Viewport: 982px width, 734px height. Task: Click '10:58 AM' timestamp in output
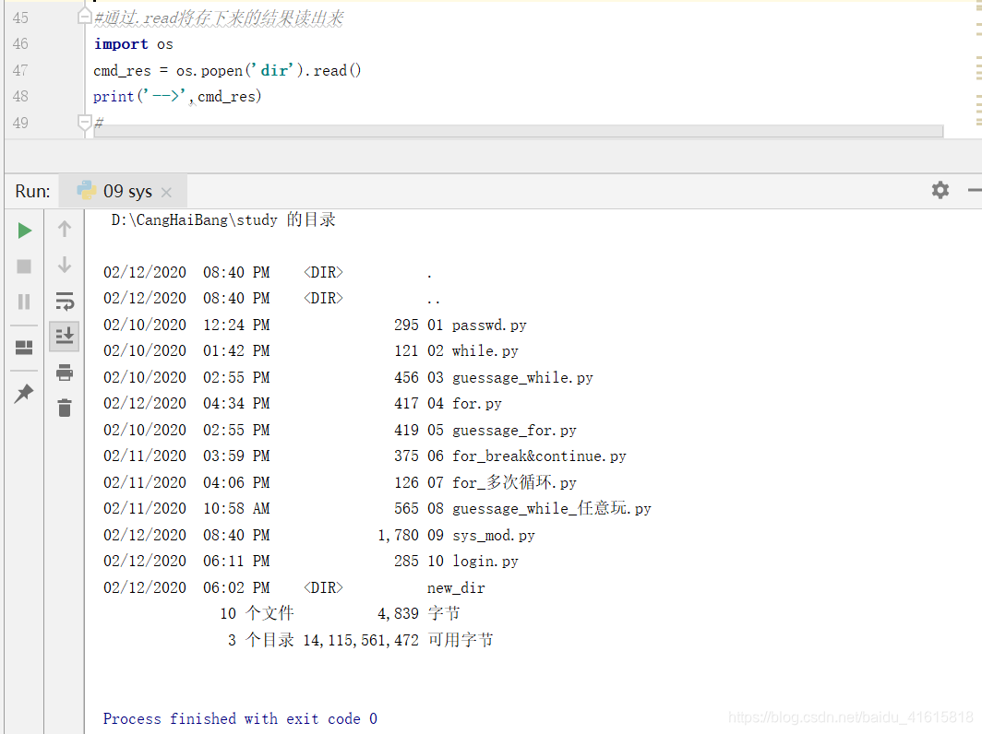pos(236,509)
